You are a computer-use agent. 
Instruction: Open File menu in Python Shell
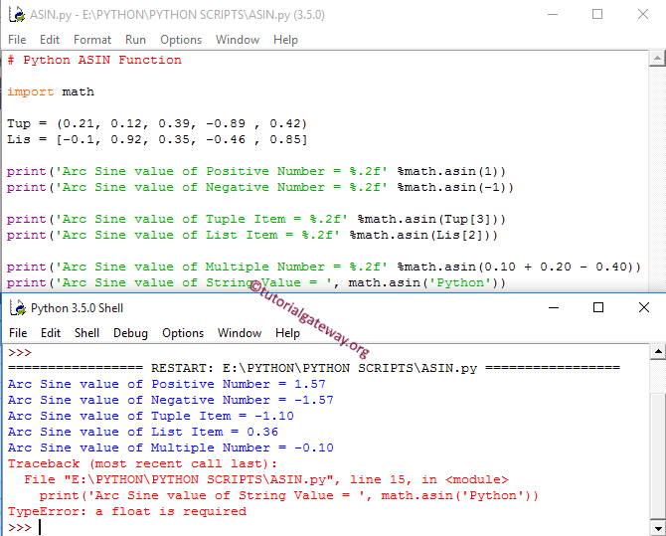coord(18,333)
